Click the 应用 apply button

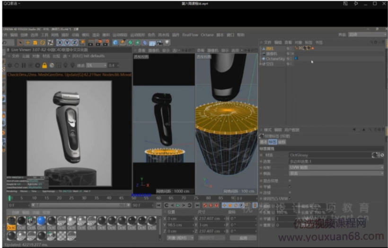click(244, 238)
